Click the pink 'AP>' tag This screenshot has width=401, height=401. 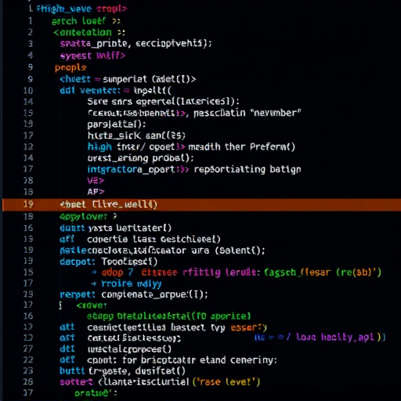[x=96, y=192]
